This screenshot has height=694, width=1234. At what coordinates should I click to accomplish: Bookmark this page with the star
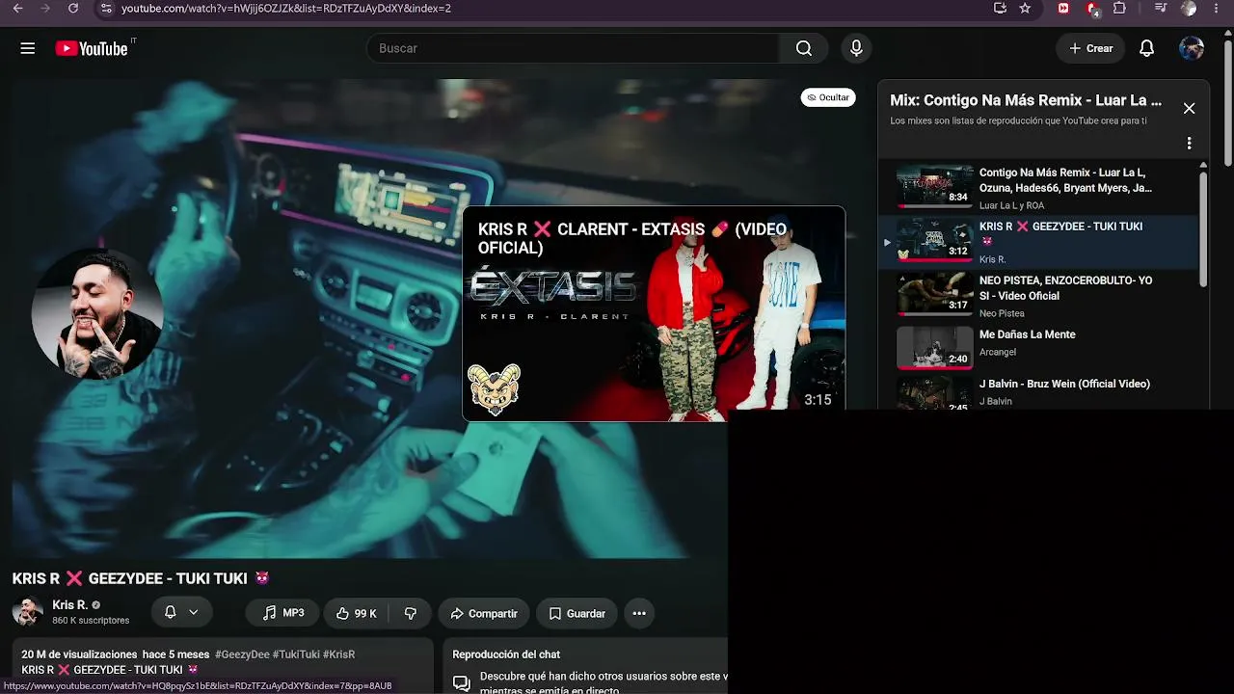pyautogui.click(x=1025, y=9)
